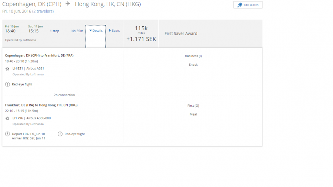Click Star Alliance icon beside LH 831

7,69
